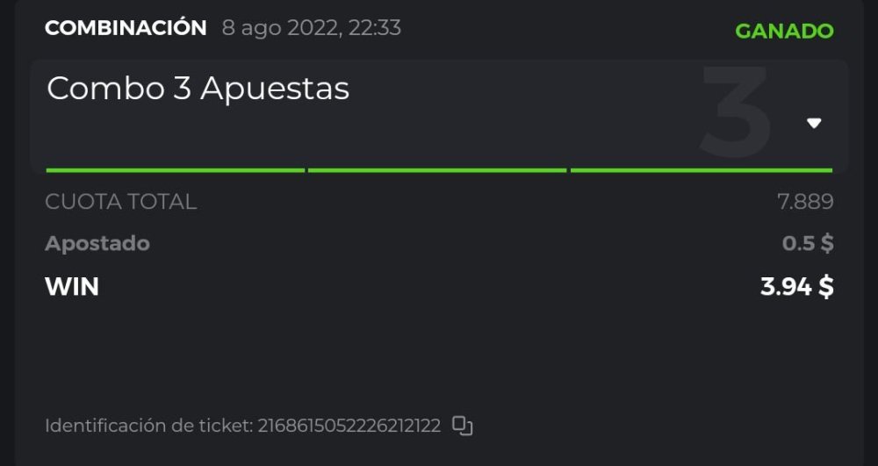Click the winnings amount 3.94 $

click(796, 286)
